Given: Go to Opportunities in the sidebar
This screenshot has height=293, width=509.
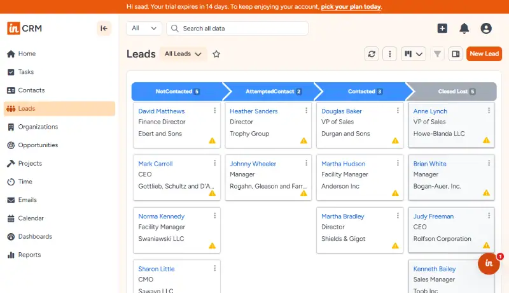Looking at the screenshot, I should pyautogui.click(x=38, y=145).
